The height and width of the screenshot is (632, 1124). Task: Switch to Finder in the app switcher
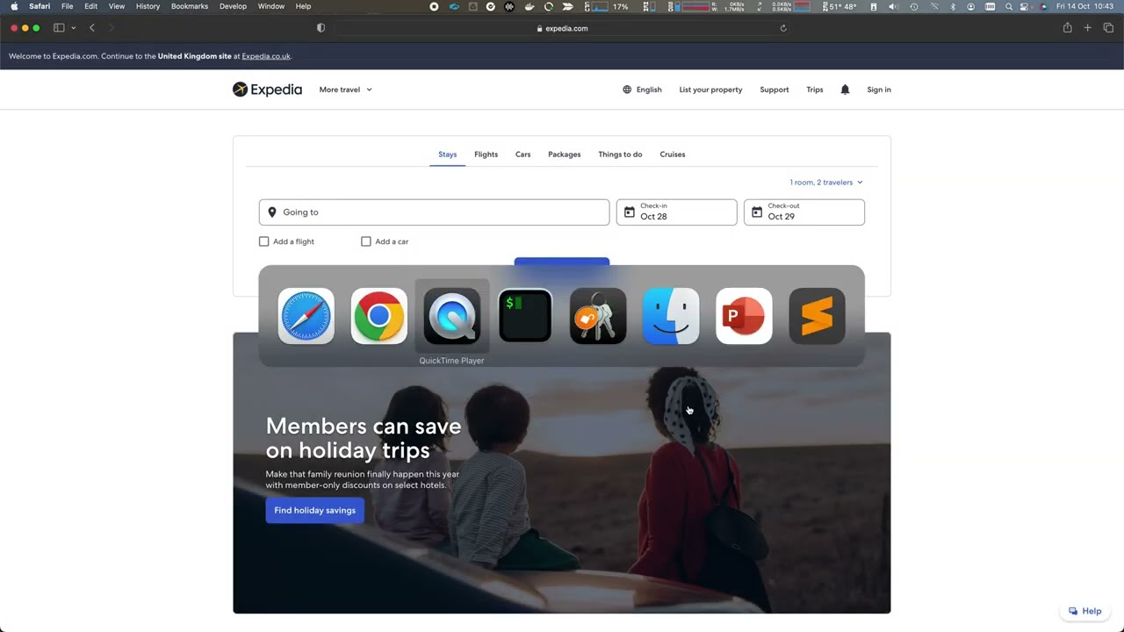(x=671, y=316)
